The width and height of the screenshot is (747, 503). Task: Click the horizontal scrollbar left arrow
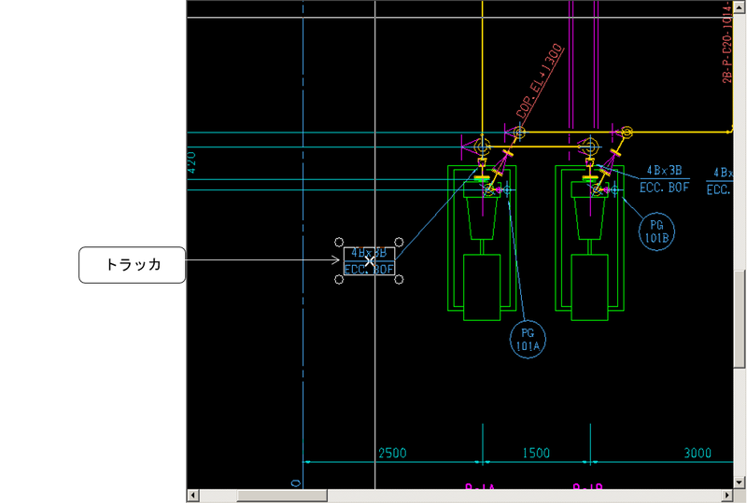click(x=193, y=496)
